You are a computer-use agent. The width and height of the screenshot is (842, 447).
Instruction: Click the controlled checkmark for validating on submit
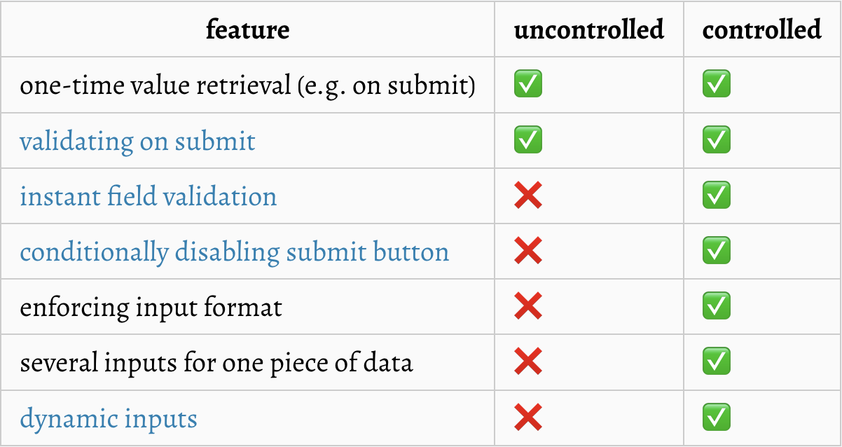click(x=716, y=140)
